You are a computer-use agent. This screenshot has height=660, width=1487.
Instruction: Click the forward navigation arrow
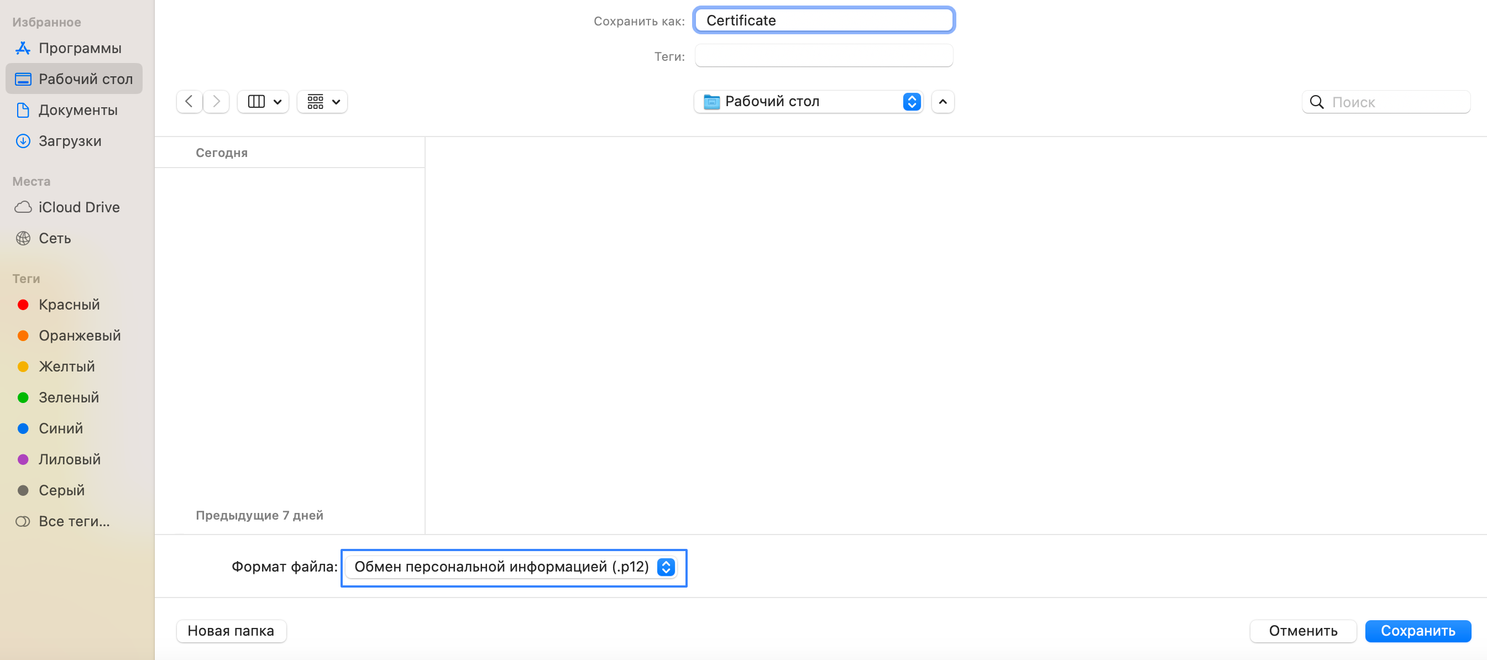pyautogui.click(x=217, y=102)
